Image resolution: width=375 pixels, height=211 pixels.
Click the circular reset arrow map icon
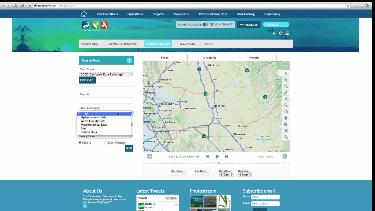[286, 112]
